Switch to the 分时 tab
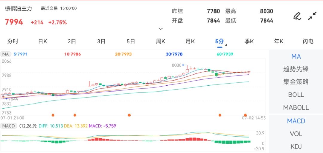323x153 pixels. [x=13, y=42]
